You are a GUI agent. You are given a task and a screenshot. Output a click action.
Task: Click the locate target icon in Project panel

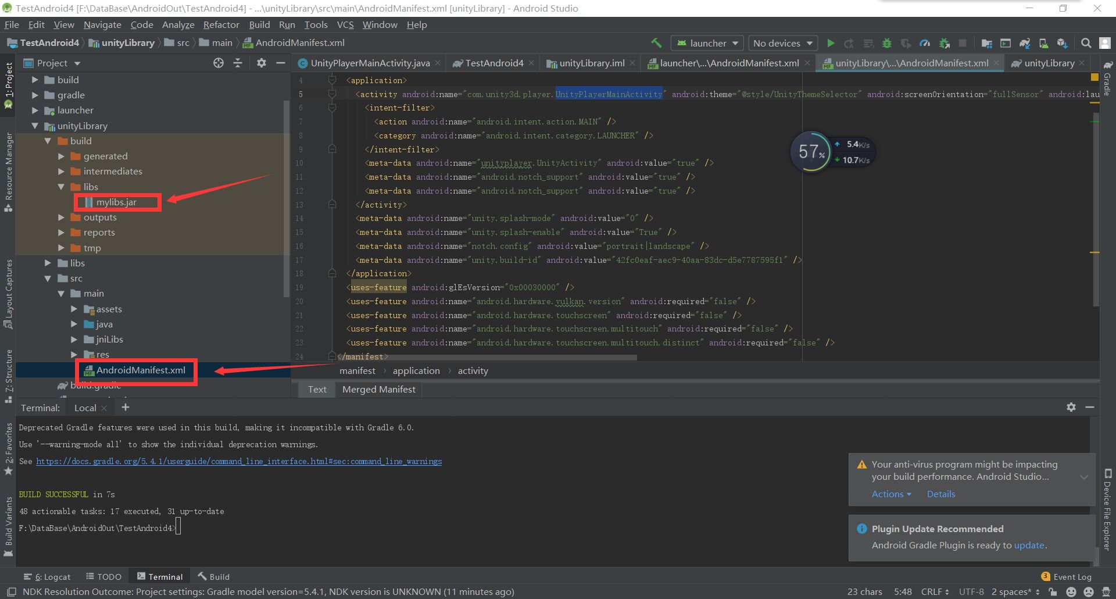[x=219, y=63]
